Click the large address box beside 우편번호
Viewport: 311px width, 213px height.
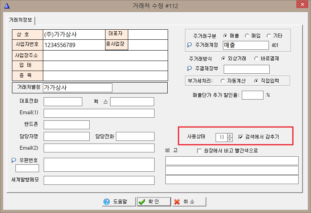tap(99, 165)
